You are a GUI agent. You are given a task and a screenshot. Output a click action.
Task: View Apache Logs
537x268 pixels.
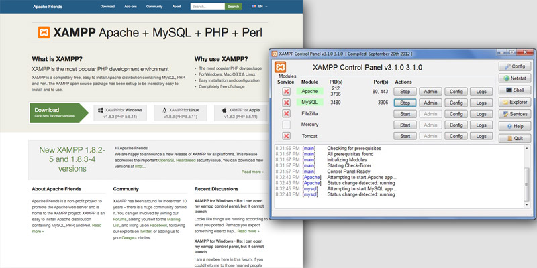coord(481,92)
